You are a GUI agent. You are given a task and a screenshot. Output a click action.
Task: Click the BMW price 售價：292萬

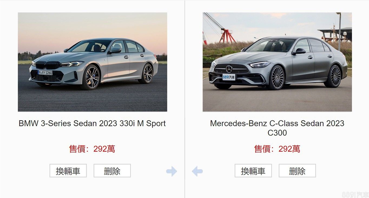coord(92,149)
